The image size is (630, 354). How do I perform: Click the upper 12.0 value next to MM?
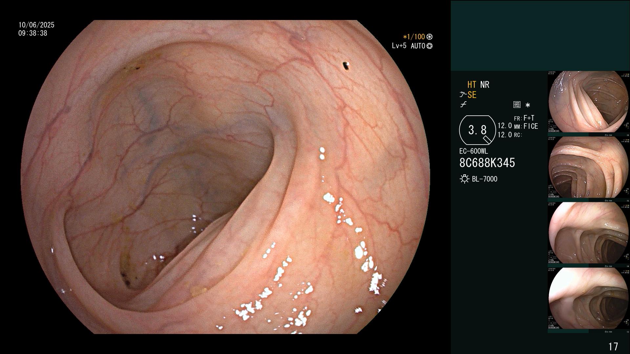505,126
